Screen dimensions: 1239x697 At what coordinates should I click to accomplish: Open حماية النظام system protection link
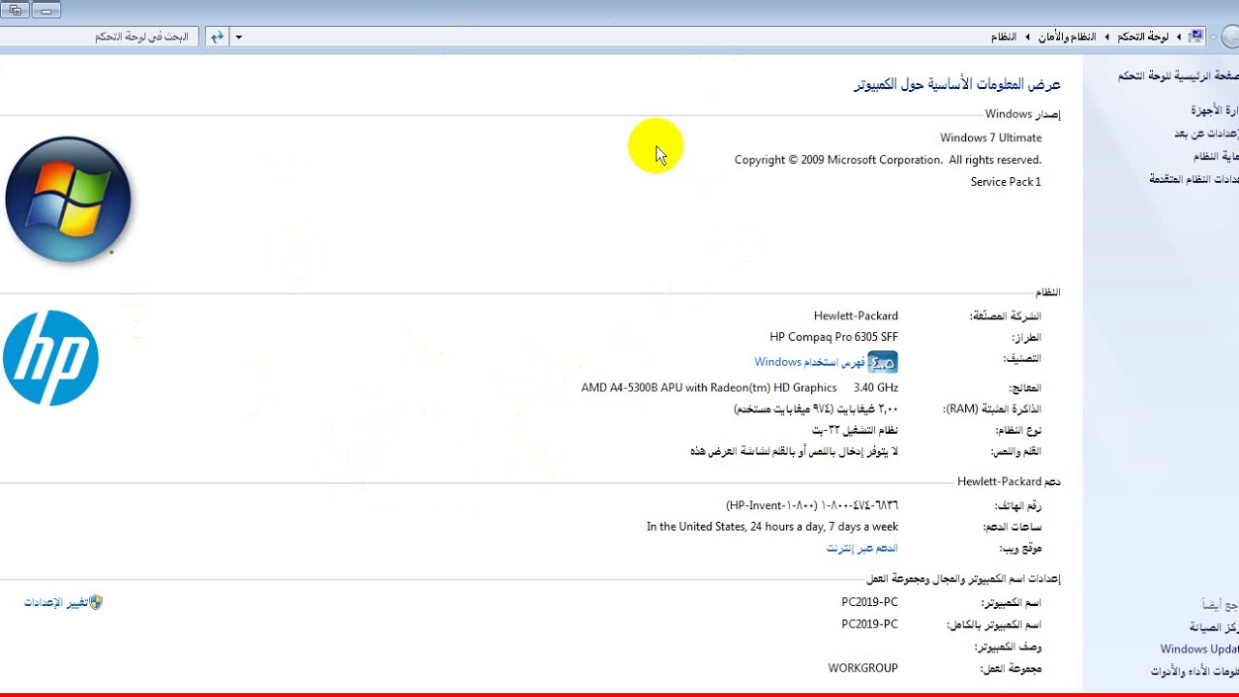(x=1216, y=157)
